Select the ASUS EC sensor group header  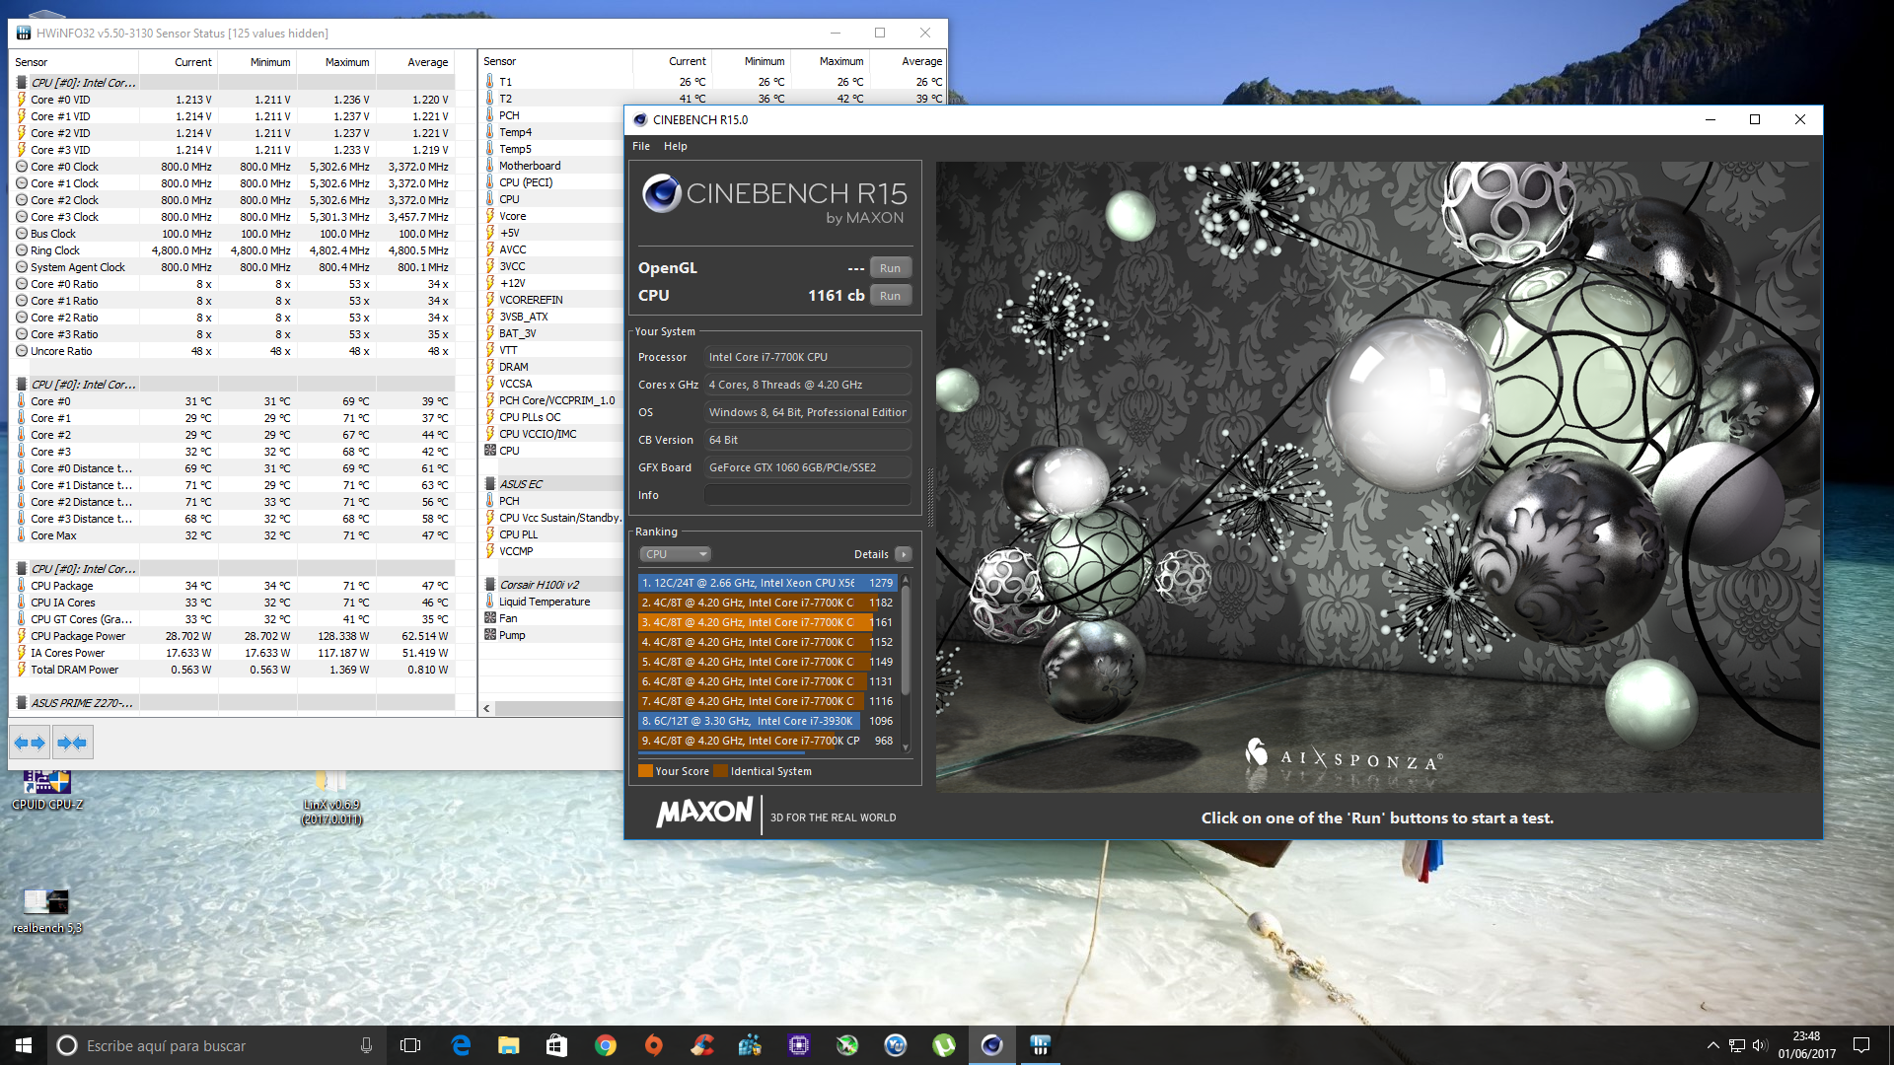click(x=520, y=484)
